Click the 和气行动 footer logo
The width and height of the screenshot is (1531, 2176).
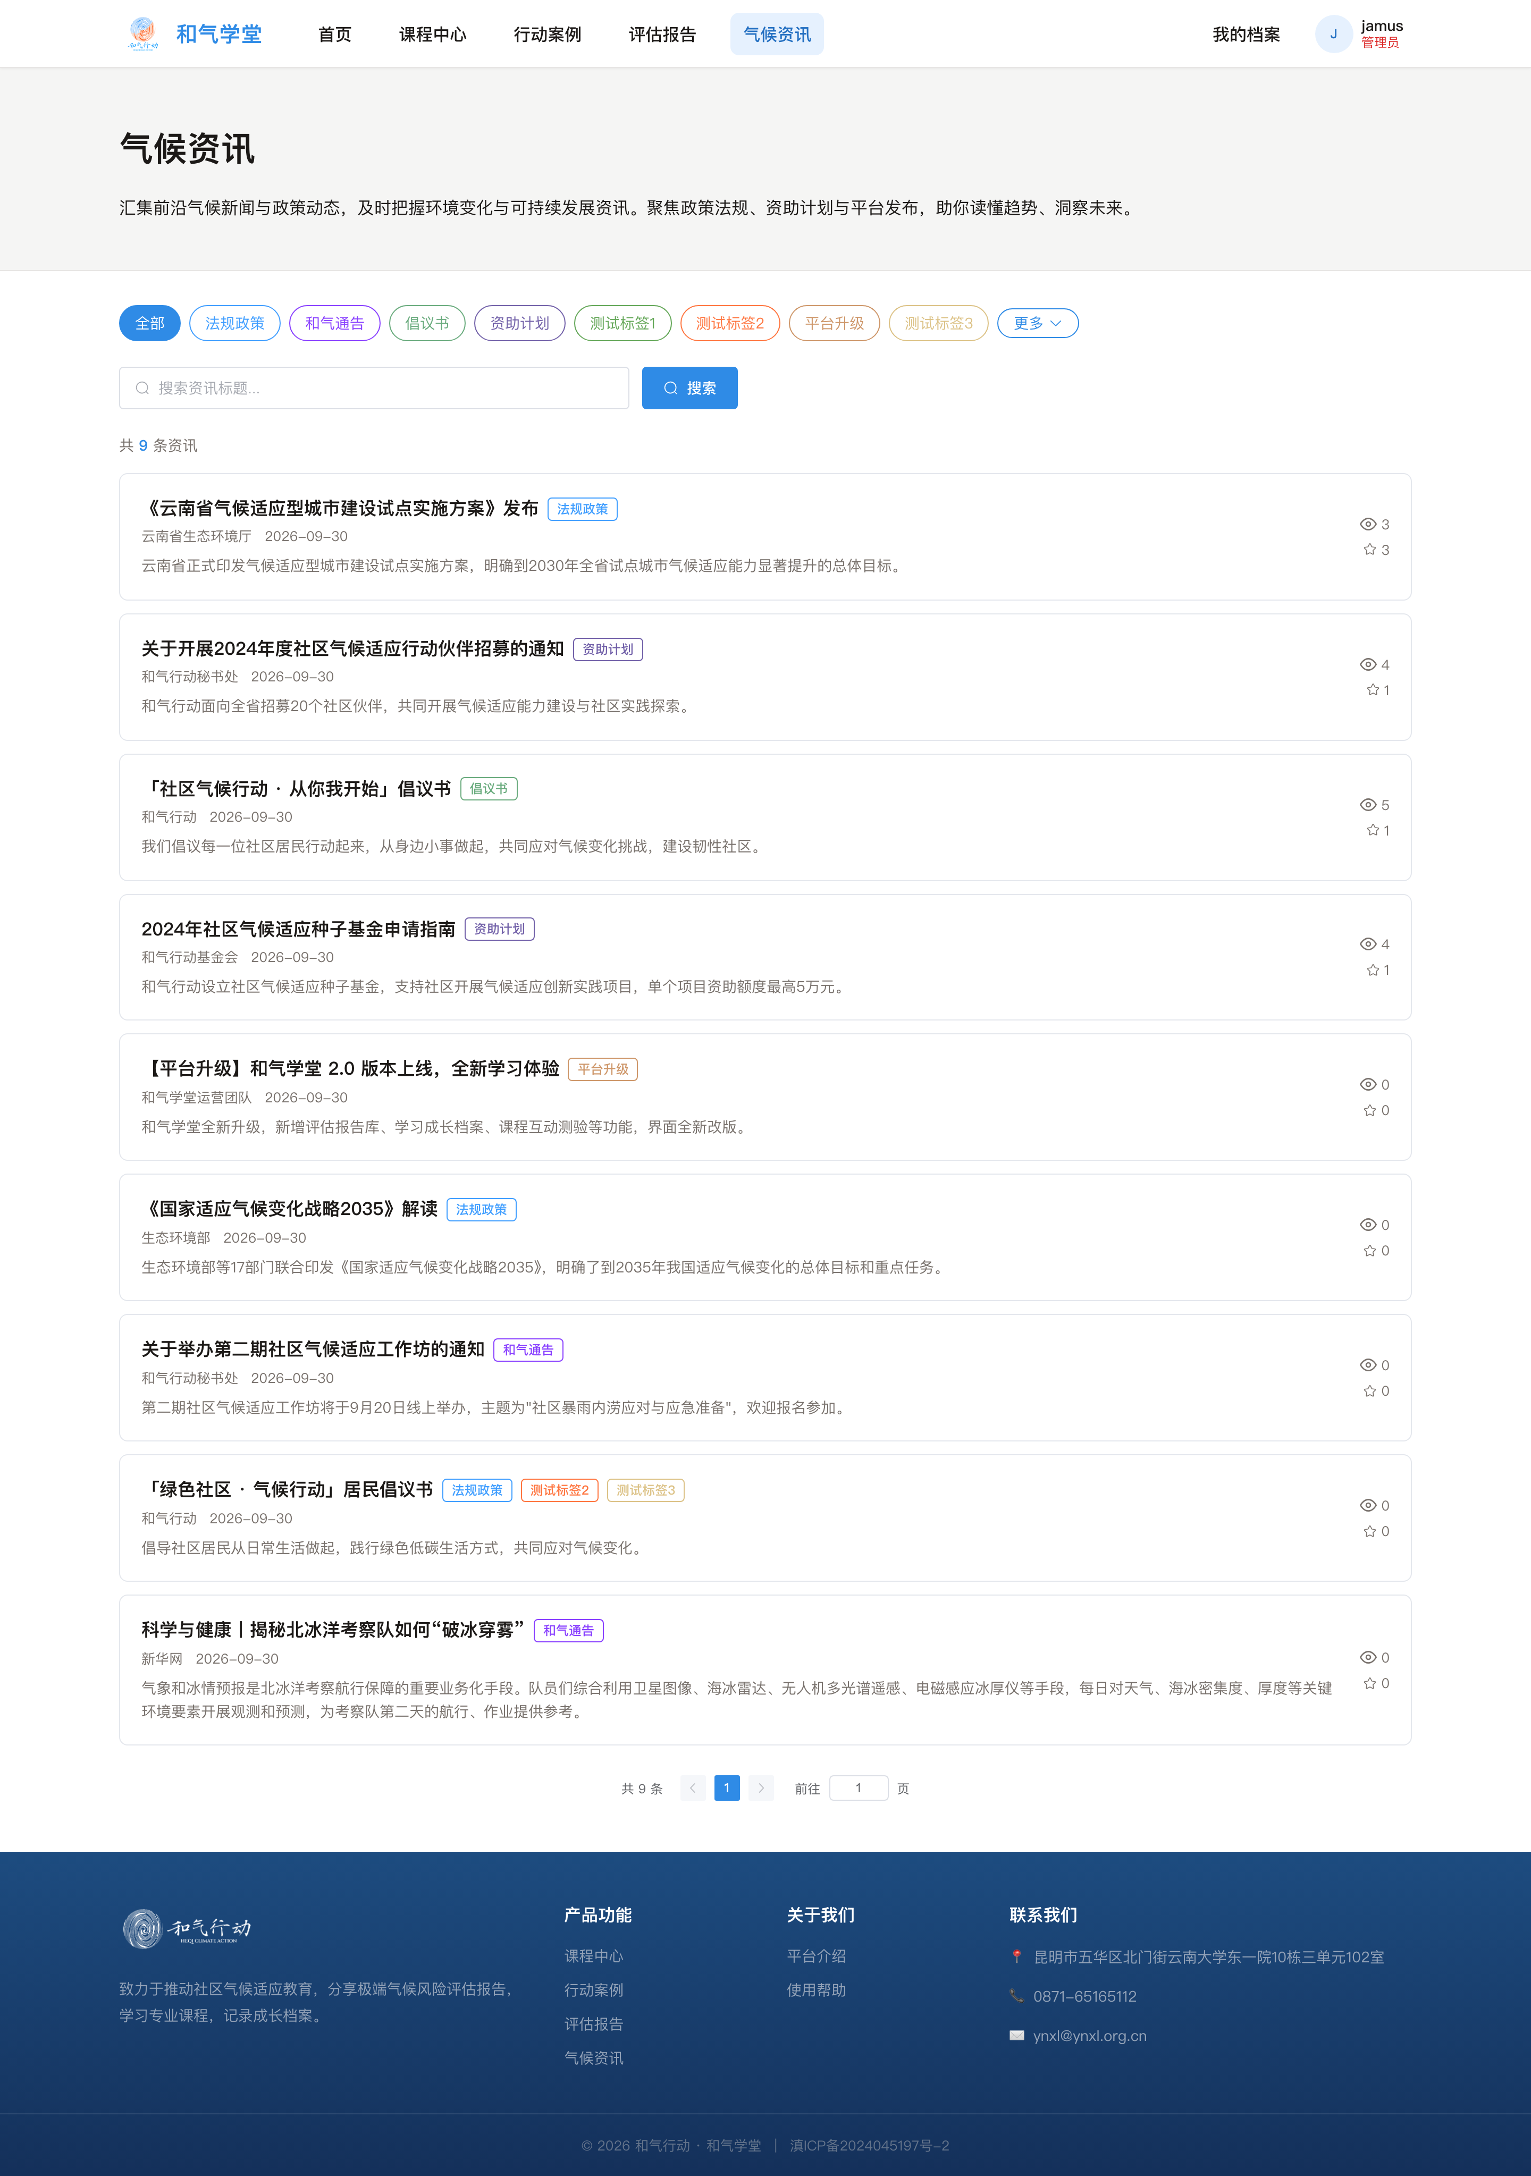pyautogui.click(x=187, y=1929)
